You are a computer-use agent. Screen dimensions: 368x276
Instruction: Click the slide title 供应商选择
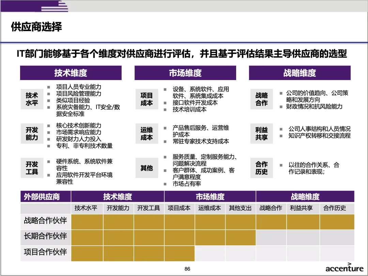point(36,27)
